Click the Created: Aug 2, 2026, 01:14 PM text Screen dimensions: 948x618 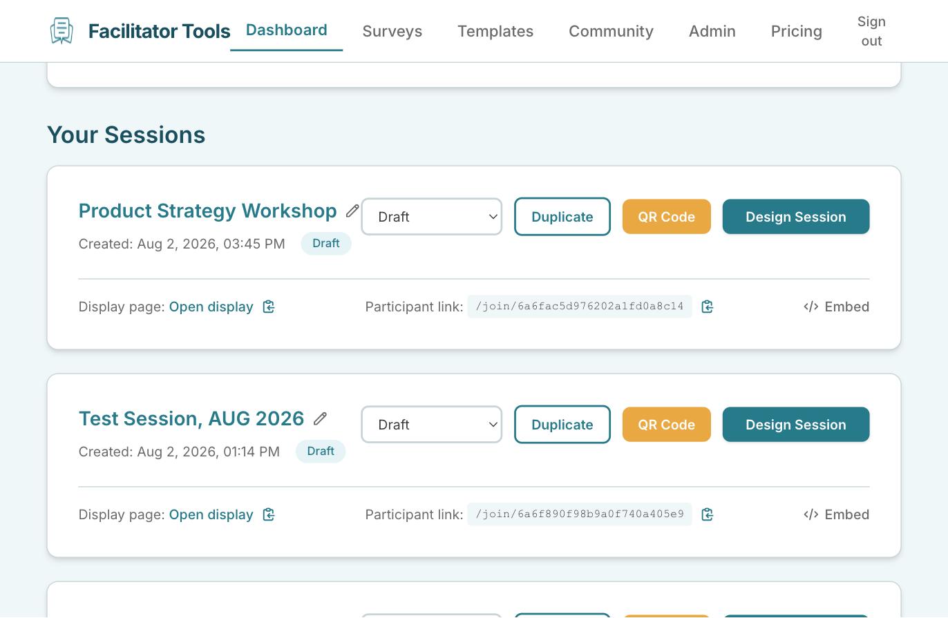(180, 452)
